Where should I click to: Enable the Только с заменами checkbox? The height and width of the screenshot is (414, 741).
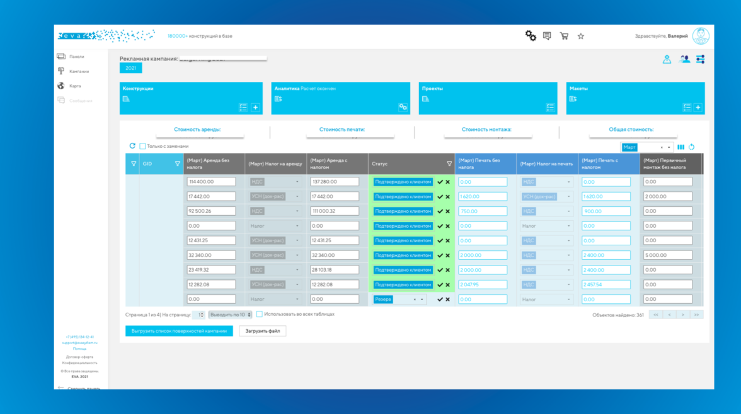(142, 147)
